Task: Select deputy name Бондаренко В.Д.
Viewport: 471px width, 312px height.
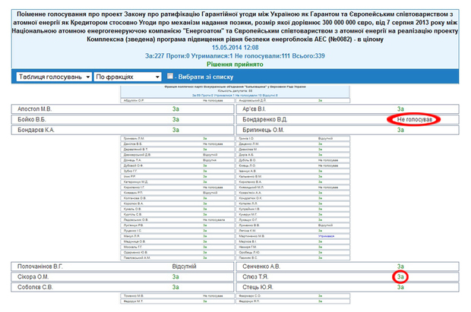Action: click(x=265, y=120)
